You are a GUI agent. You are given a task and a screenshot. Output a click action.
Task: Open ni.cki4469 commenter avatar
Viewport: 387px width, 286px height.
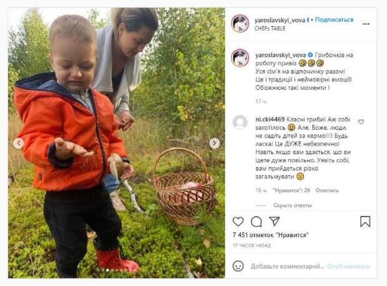pyautogui.click(x=240, y=122)
